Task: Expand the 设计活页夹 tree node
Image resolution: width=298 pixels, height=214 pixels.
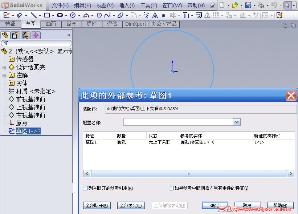Action: (x=4, y=68)
